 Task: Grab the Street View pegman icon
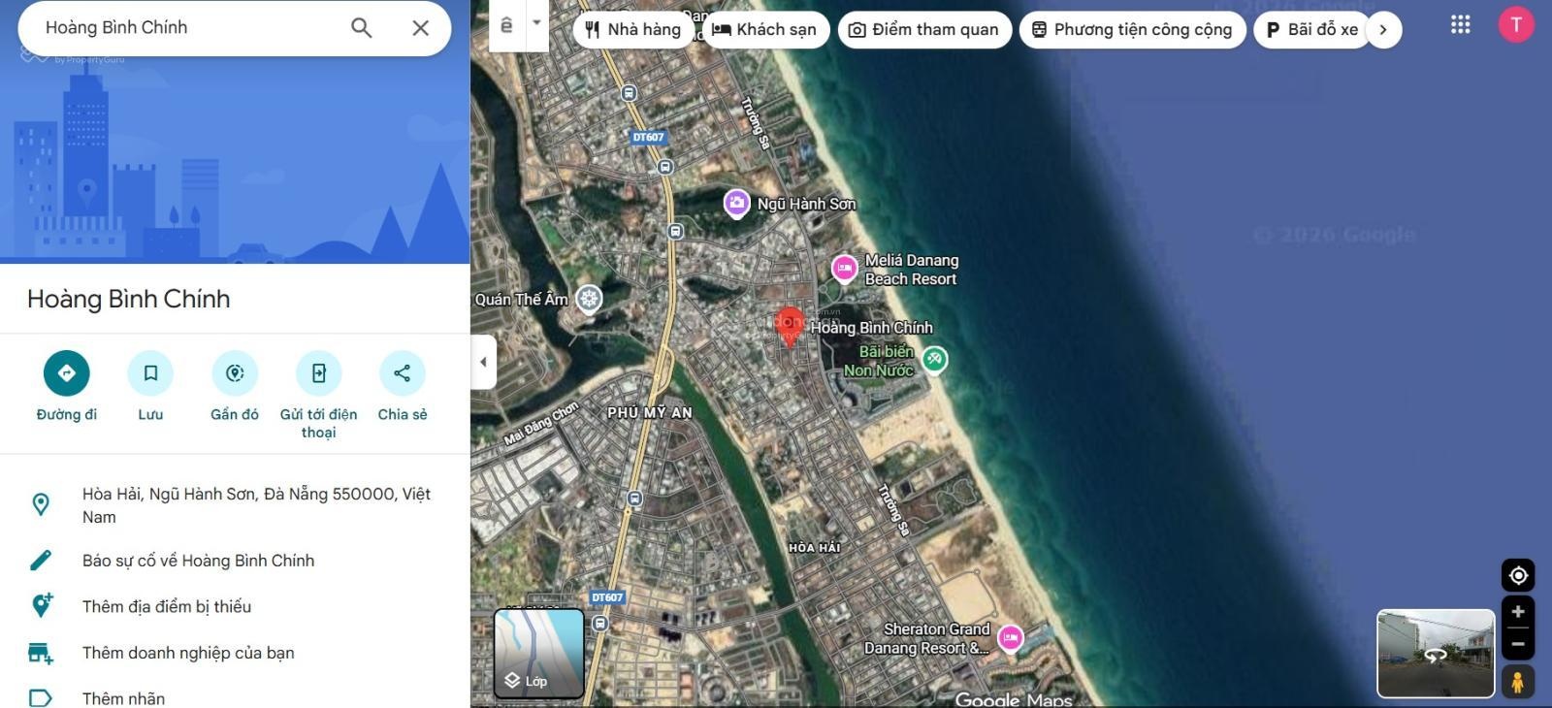(1518, 681)
